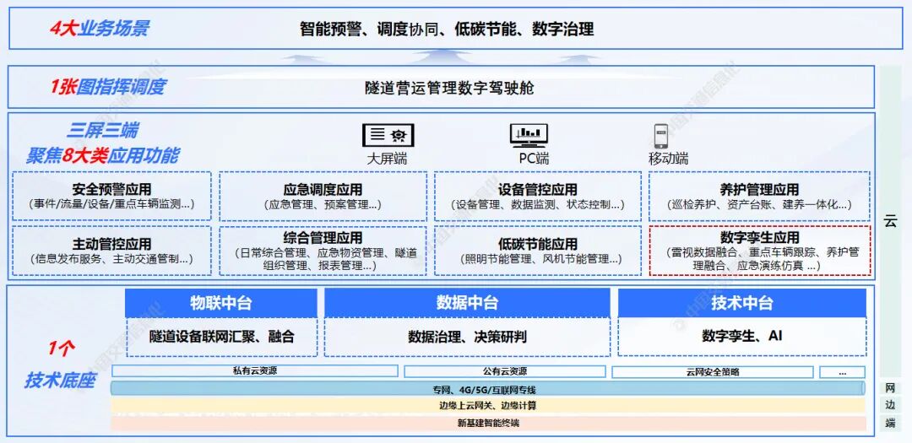
Task: Click the (巡检养护、资产台账、建养一体化...) subtitle
Action: (759, 205)
